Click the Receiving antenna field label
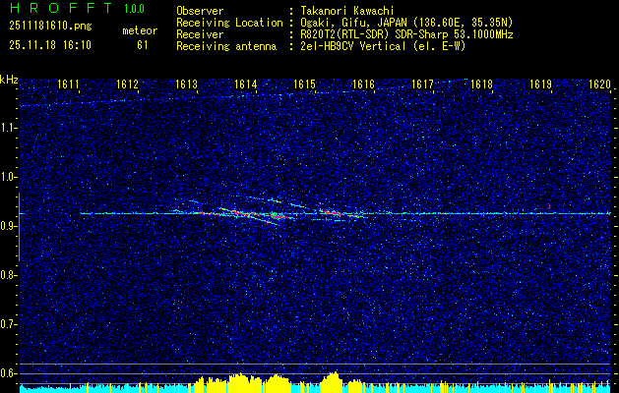Screen dimensions: 619x393 click(226, 46)
